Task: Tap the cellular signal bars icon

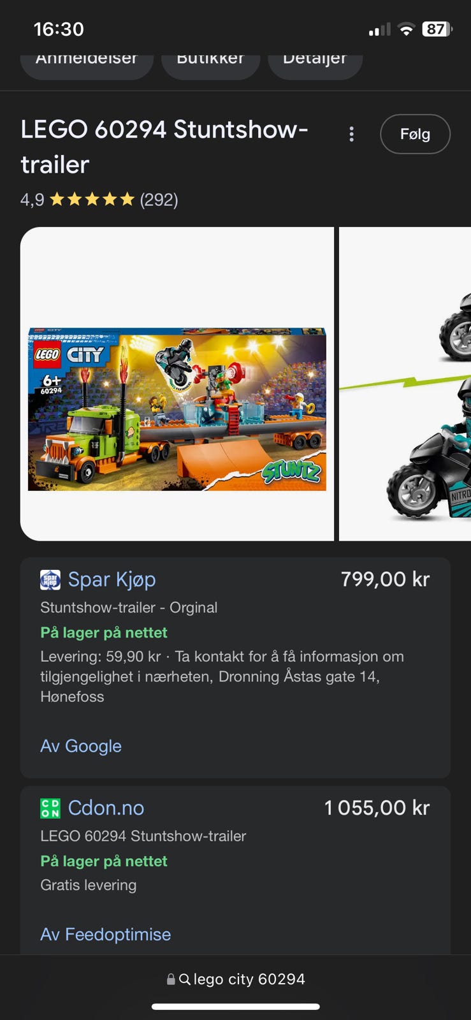Action: (379, 29)
